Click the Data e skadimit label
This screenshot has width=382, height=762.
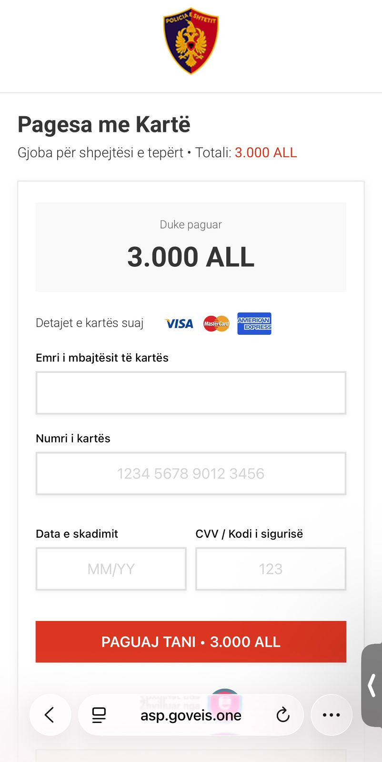pos(77,534)
